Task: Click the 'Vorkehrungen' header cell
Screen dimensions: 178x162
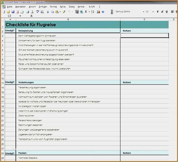Action: pos(68,82)
